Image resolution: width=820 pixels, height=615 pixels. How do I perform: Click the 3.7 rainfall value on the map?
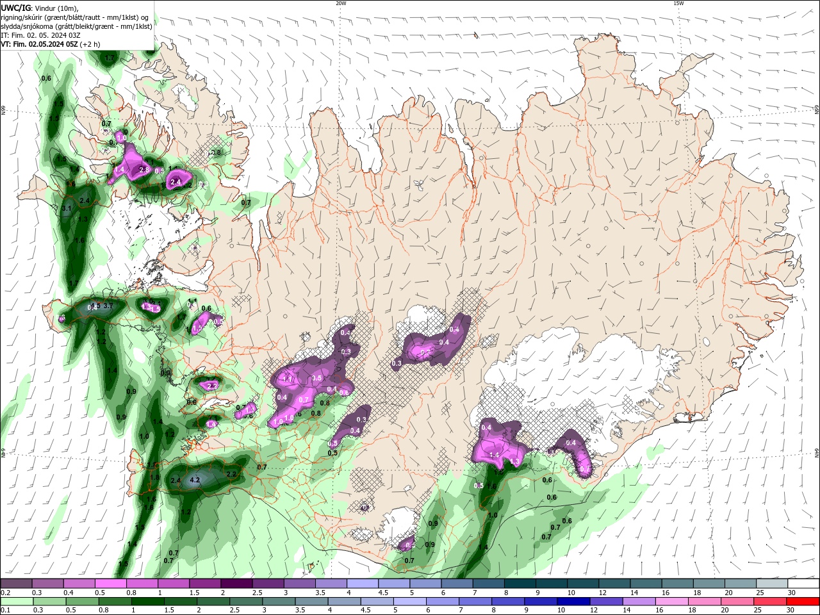[x=108, y=306]
